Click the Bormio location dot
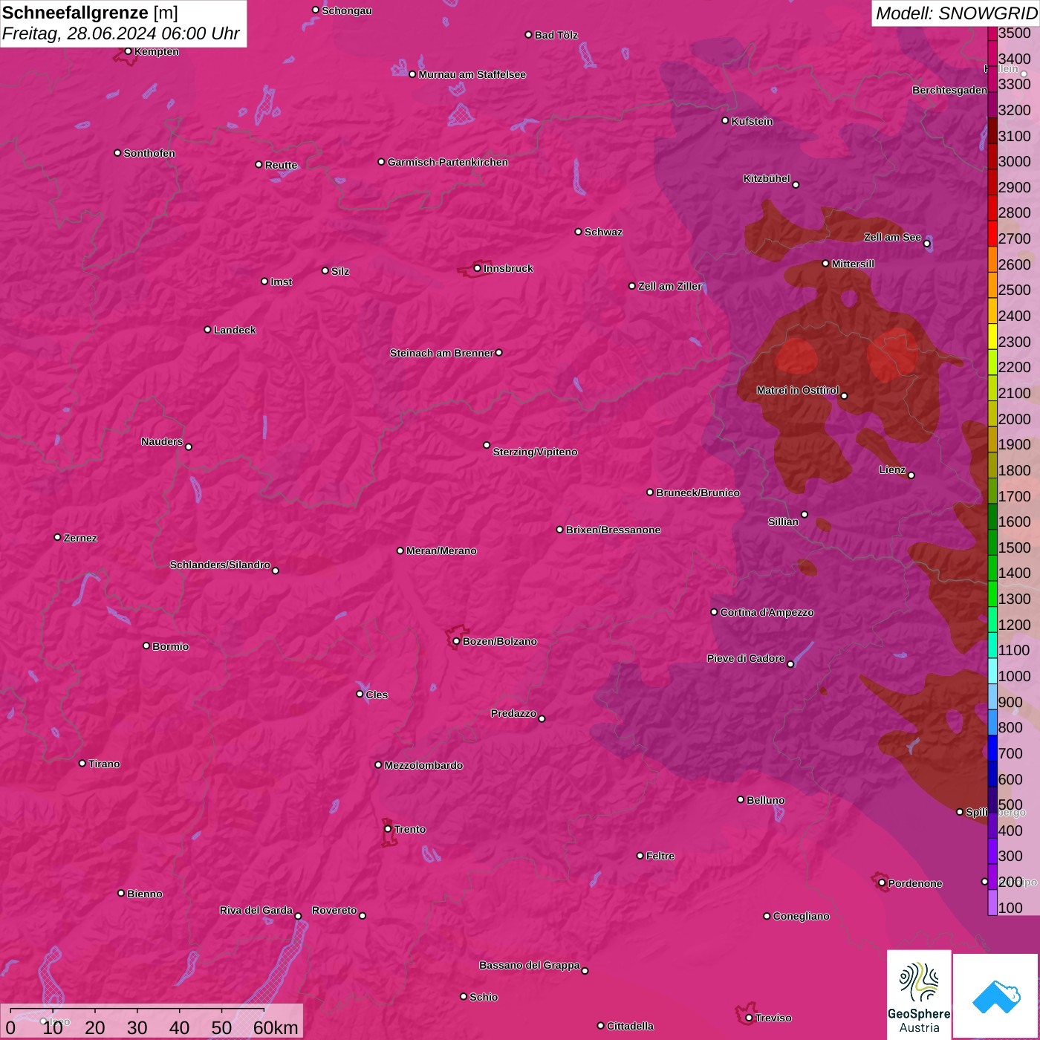This screenshot has height=1040, width=1040. tap(146, 646)
